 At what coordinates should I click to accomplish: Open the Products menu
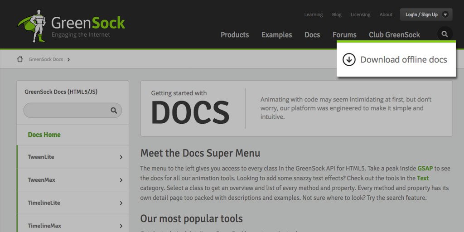point(235,34)
